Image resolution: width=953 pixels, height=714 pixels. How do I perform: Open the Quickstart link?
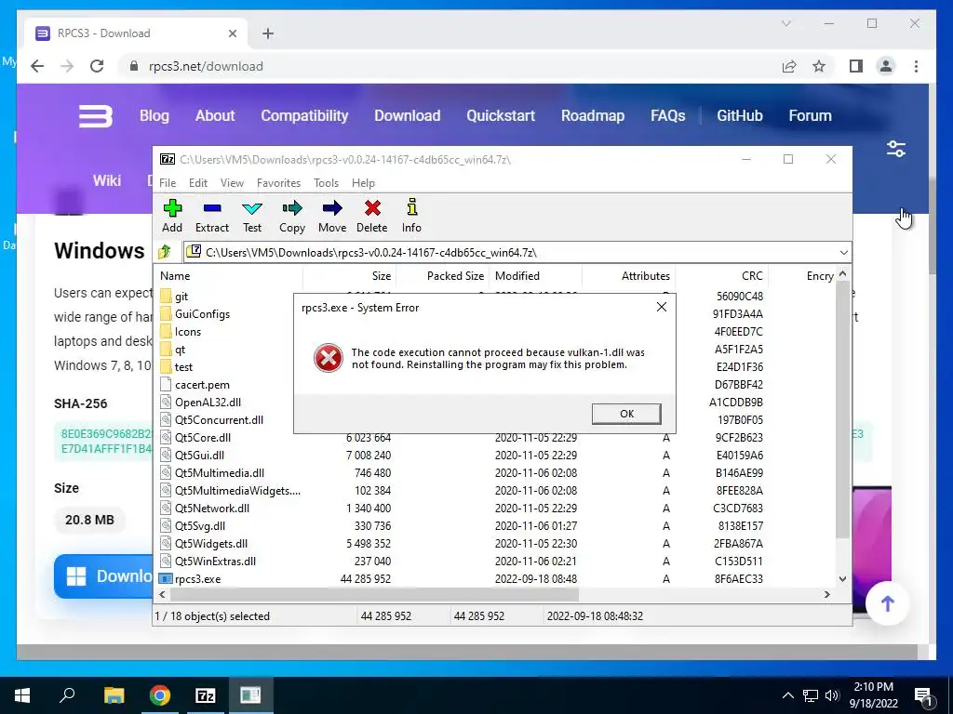tap(501, 115)
